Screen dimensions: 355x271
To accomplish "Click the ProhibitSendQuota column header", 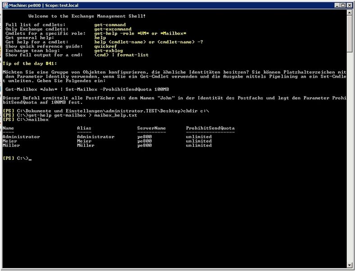I will (x=210, y=128).
